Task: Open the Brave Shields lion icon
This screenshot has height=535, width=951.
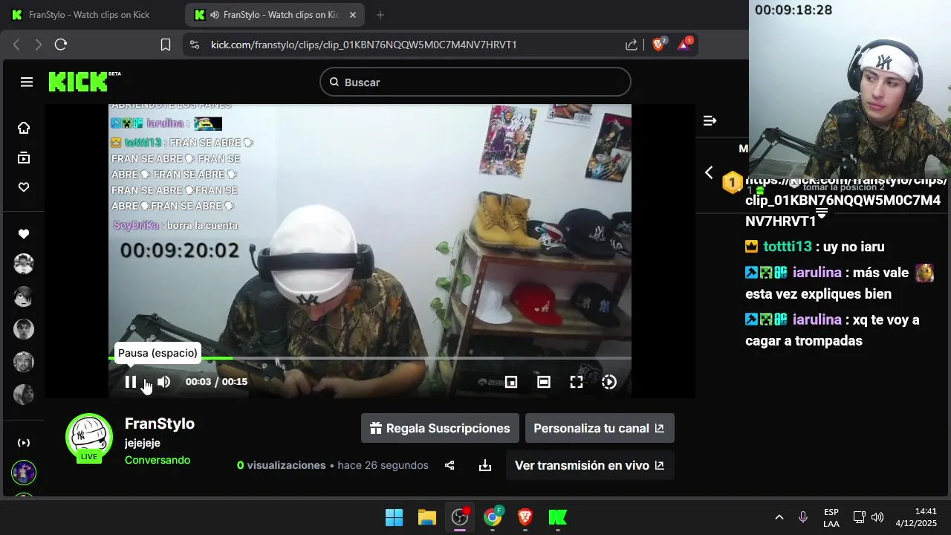Action: (x=658, y=45)
